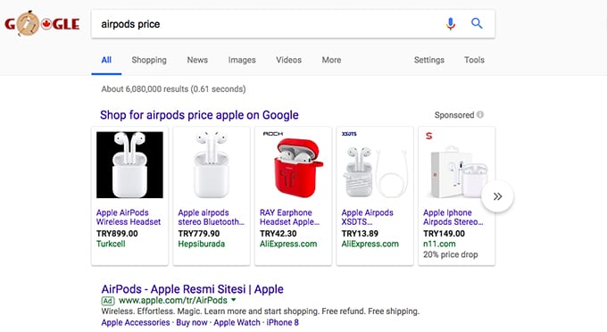This screenshot has width=607, height=332.
Task: Select the red RAY Earphone case image
Action: pos(293,165)
